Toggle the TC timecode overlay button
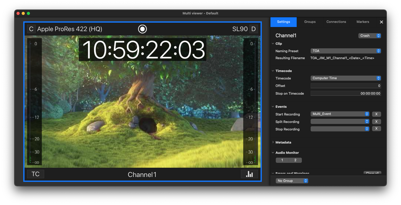The height and width of the screenshot is (205, 401). tap(36, 174)
